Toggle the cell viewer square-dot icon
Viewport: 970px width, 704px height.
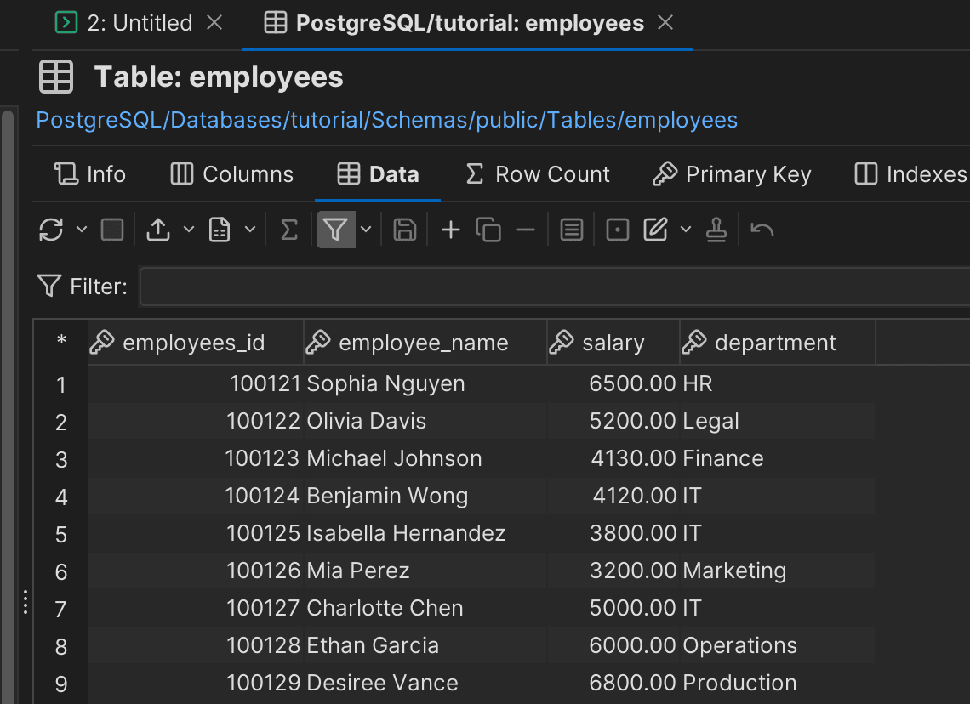[618, 230]
